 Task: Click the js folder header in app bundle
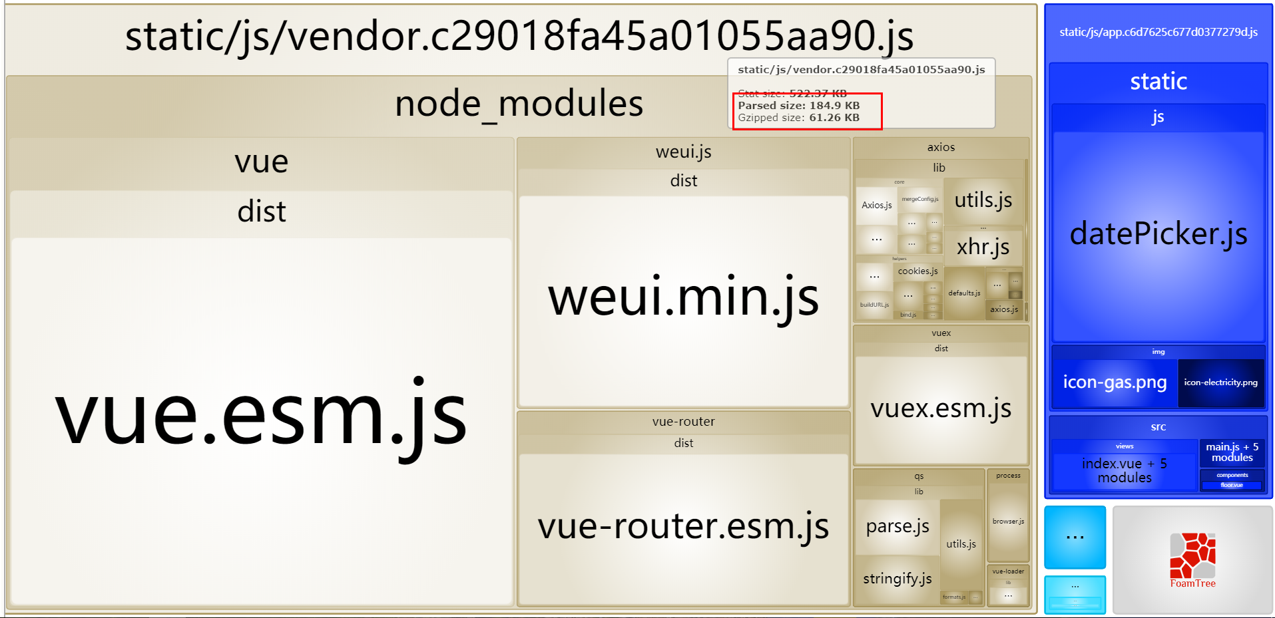pyautogui.click(x=1158, y=117)
